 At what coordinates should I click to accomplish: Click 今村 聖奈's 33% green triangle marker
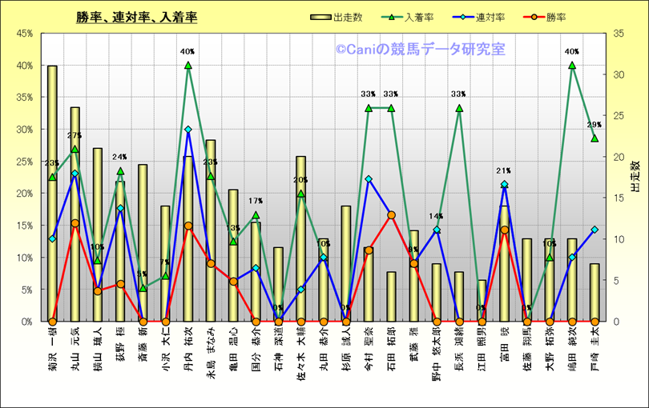tap(369, 108)
